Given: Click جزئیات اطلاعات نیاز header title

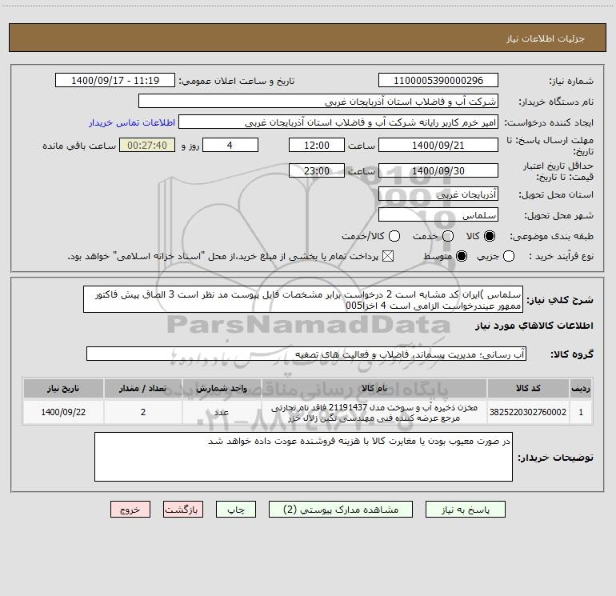Looking at the screenshot, I should coord(545,38).
